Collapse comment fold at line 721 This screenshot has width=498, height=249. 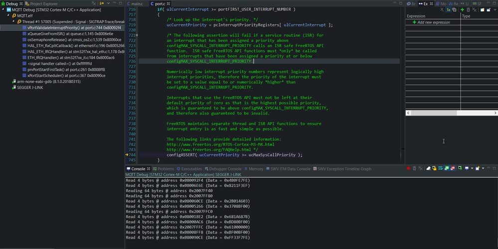(137, 35)
